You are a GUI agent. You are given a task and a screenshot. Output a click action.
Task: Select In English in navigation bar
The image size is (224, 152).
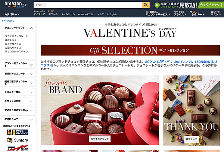click(x=112, y=14)
